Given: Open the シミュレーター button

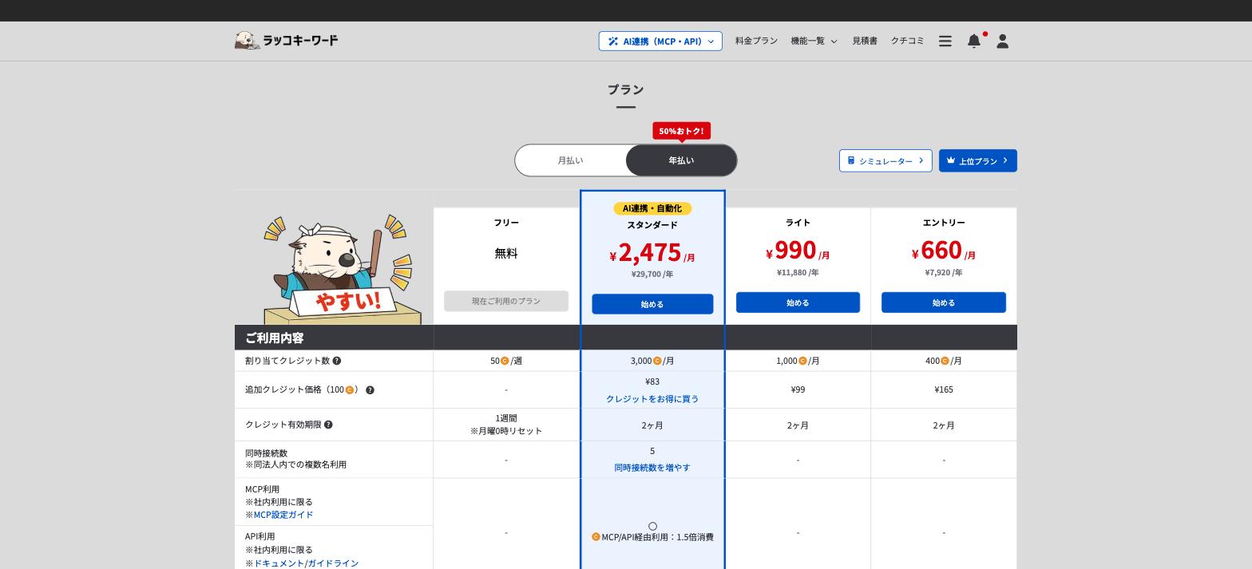Looking at the screenshot, I should [886, 160].
